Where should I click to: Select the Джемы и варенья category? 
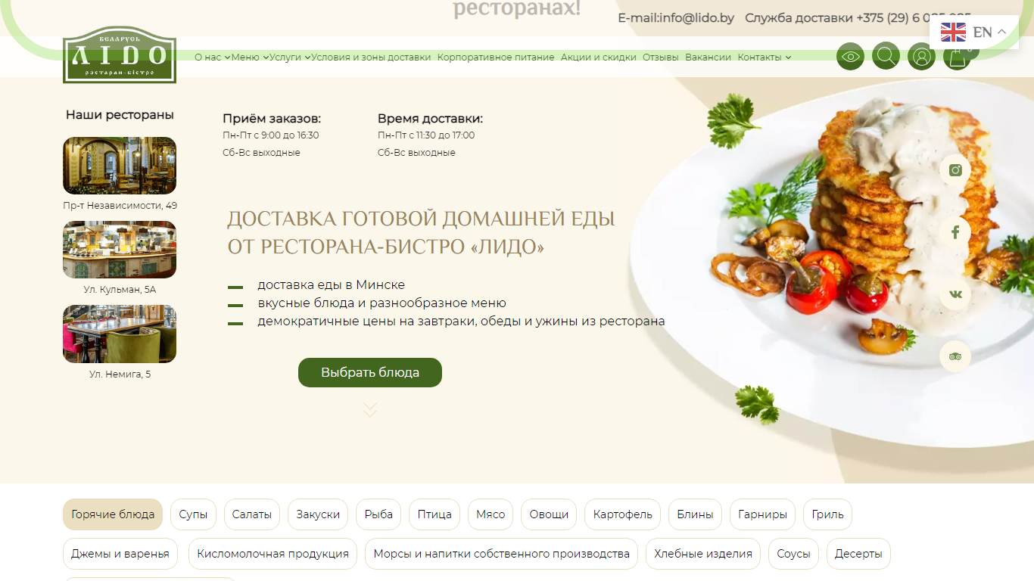(x=120, y=554)
